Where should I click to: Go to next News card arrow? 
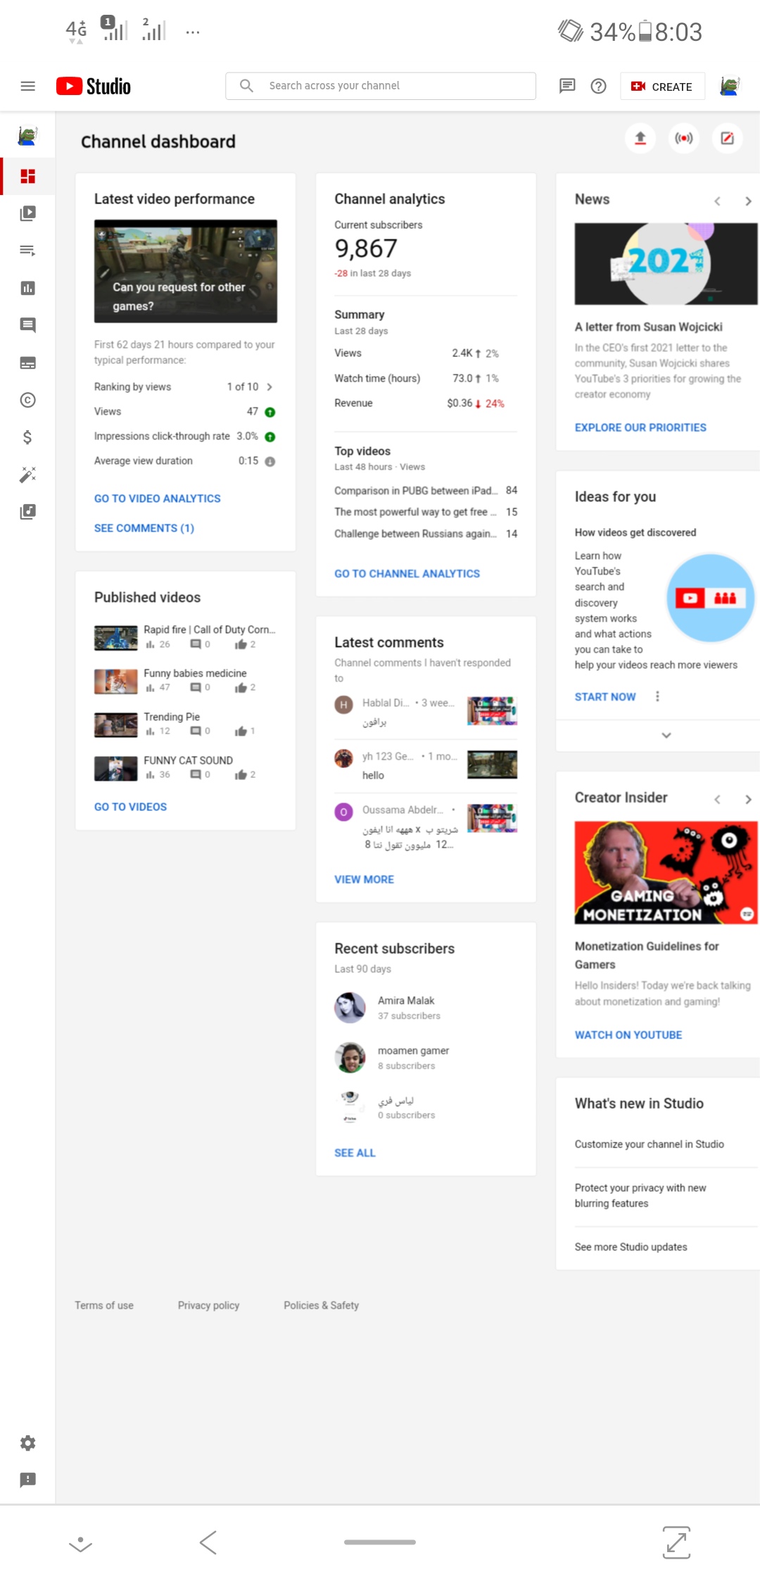pos(747,201)
